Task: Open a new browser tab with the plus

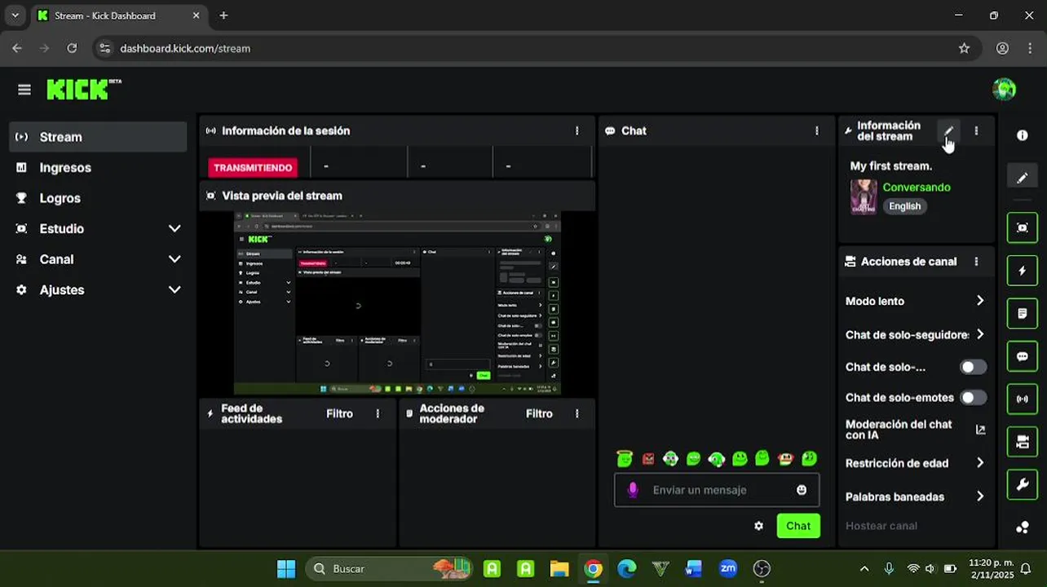Action: click(223, 15)
